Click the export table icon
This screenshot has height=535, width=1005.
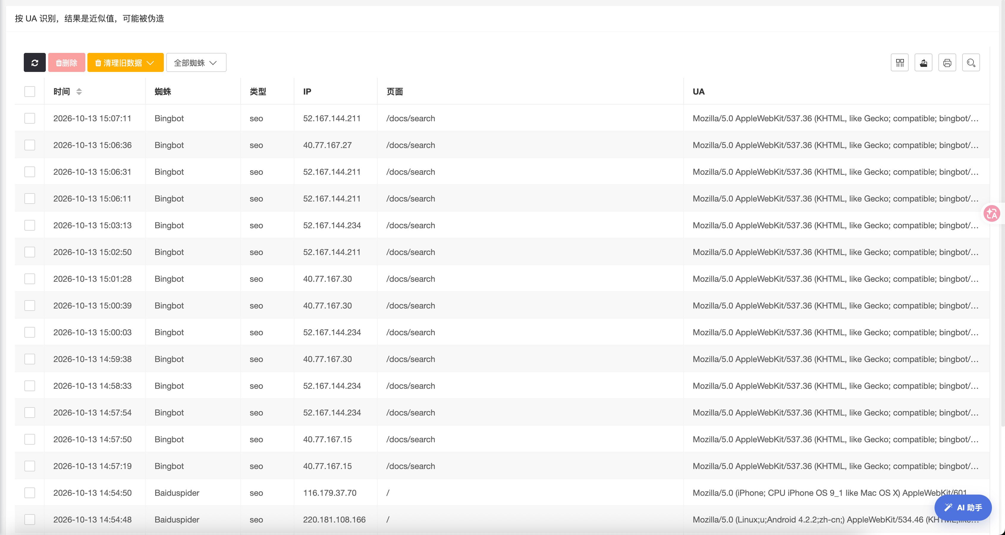[x=924, y=63]
